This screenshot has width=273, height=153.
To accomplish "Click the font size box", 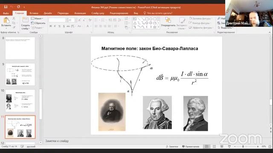I will point(72,20).
